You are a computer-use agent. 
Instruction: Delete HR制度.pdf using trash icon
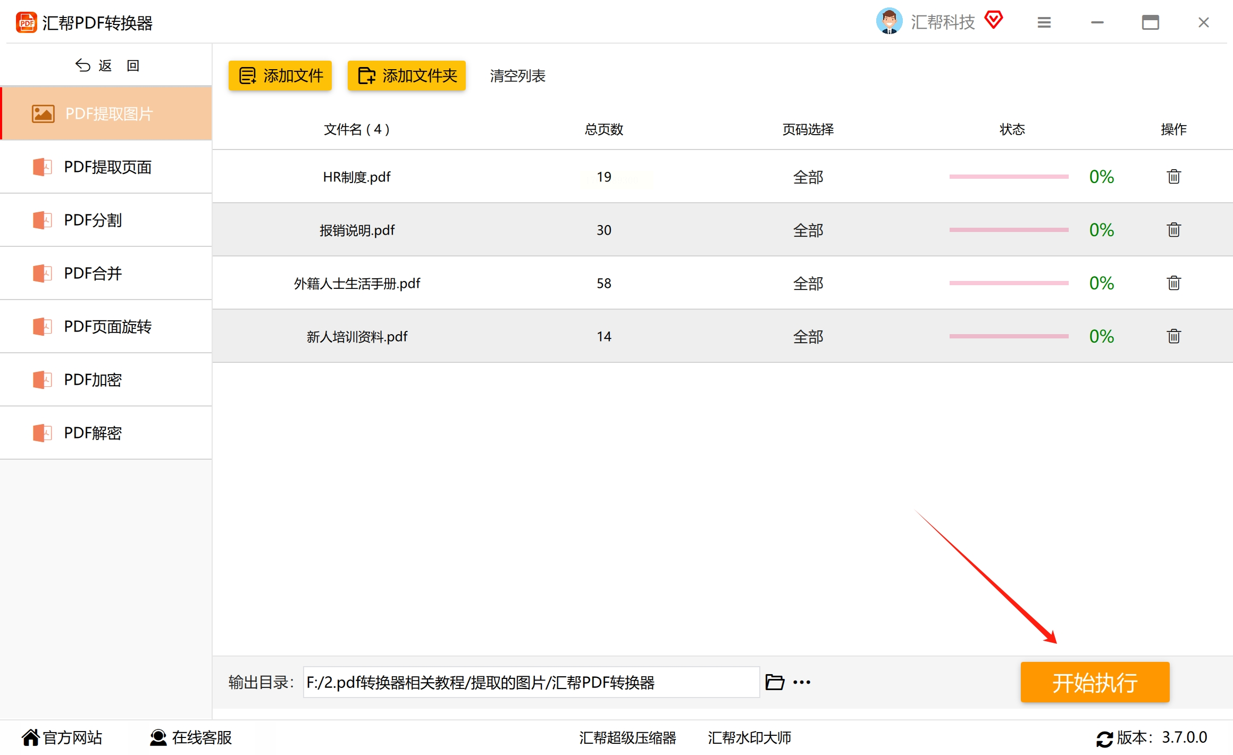[1173, 177]
